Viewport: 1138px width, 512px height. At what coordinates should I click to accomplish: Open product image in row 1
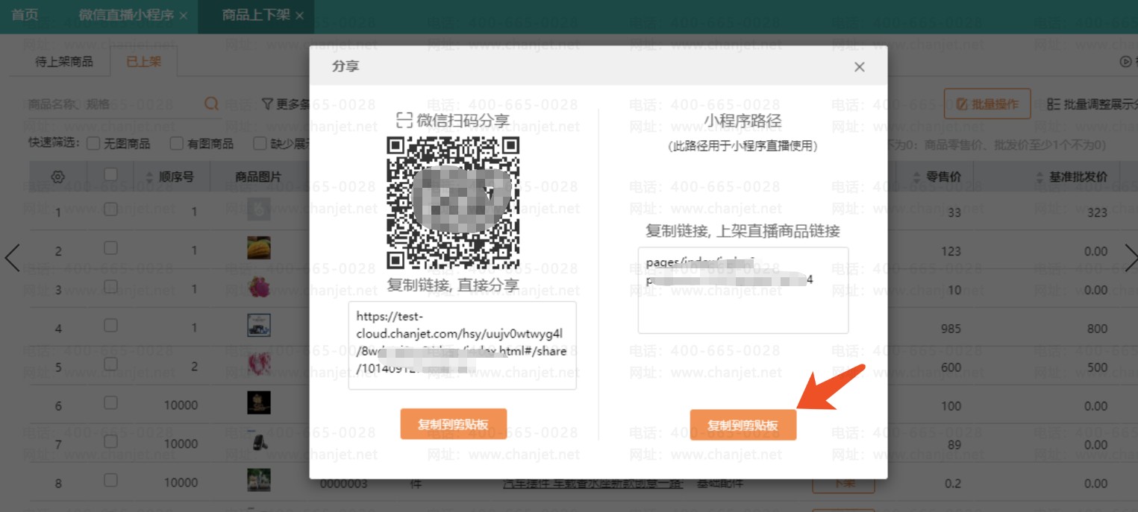coord(259,209)
